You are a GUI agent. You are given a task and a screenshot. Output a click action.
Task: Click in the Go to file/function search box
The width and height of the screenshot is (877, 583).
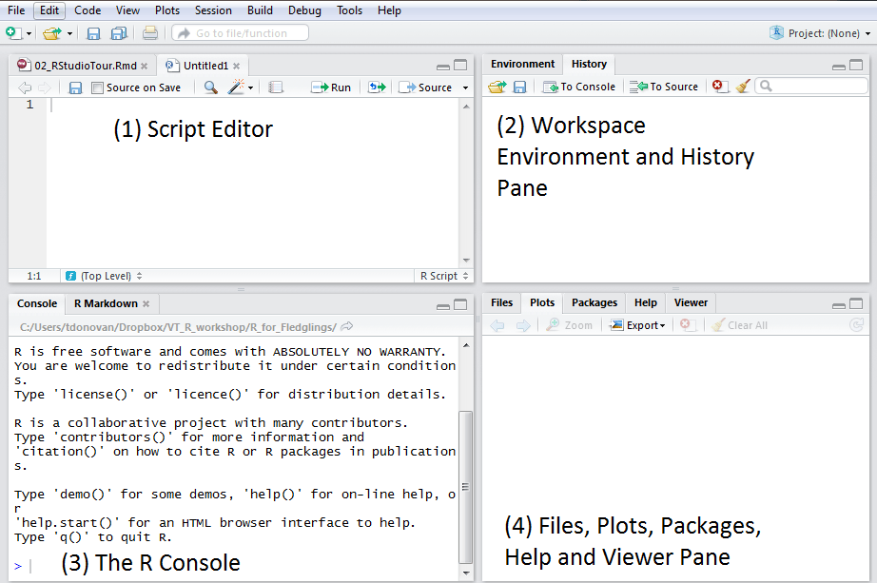click(x=240, y=31)
